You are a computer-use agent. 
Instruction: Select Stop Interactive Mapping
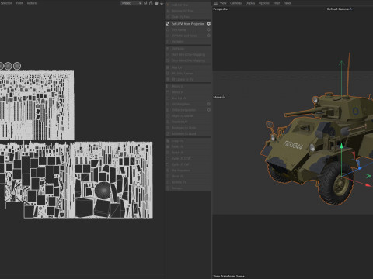(x=188, y=60)
